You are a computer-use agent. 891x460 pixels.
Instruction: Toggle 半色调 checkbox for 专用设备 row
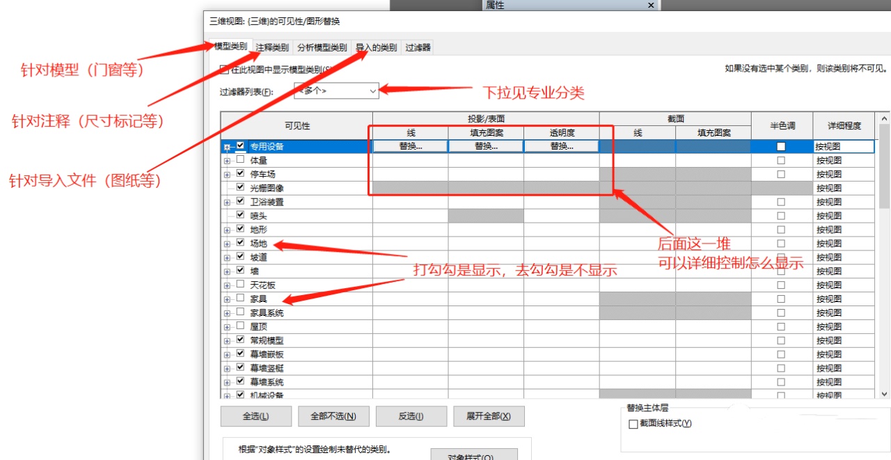click(x=781, y=147)
